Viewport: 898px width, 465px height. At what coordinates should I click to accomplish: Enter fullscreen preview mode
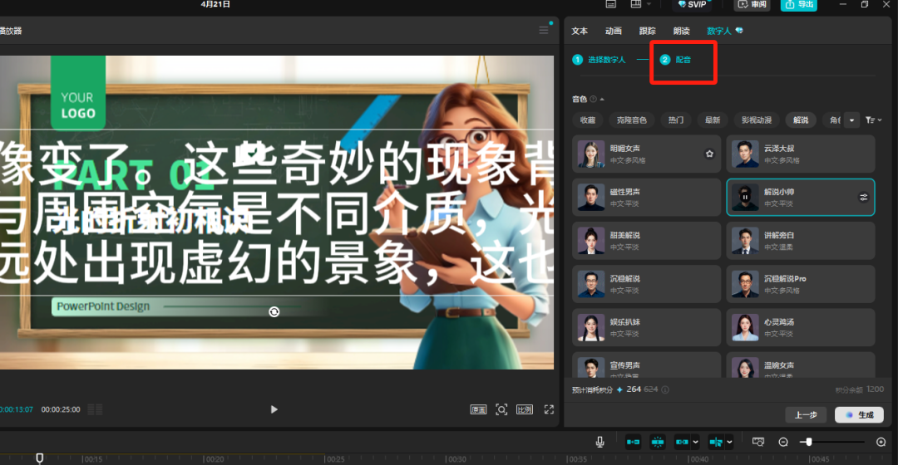[x=549, y=409]
